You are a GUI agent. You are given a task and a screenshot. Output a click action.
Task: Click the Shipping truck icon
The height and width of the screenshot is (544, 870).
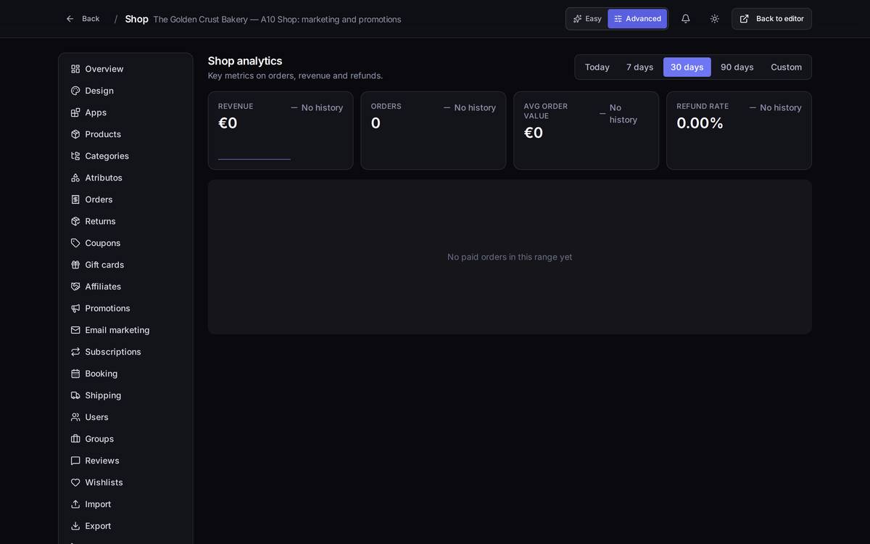(x=75, y=395)
